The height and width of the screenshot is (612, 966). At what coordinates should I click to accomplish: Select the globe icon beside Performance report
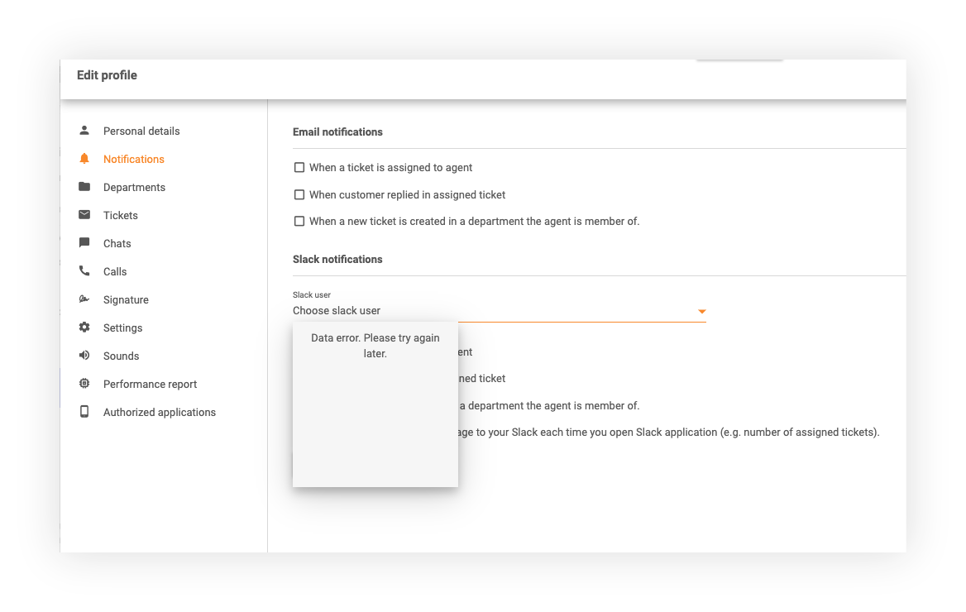(x=84, y=384)
